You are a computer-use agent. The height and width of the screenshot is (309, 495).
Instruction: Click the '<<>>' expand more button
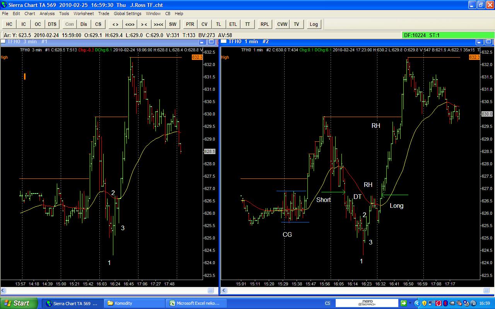[130, 24]
